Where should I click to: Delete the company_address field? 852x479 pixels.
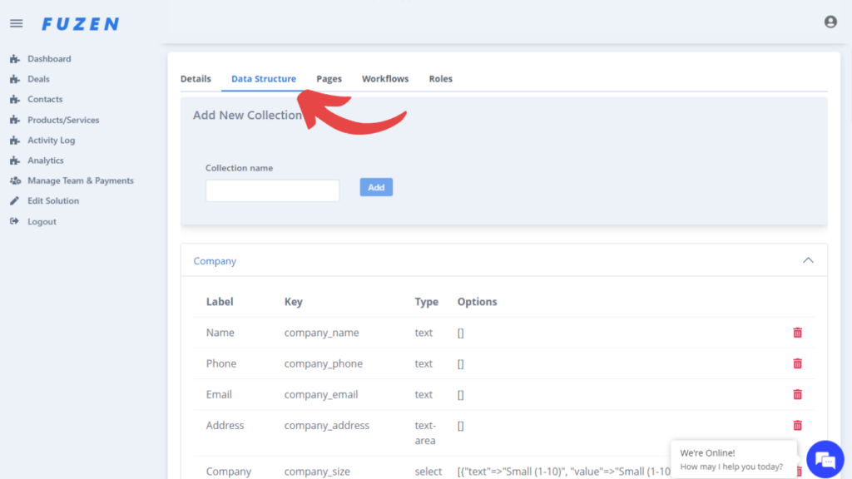(797, 425)
